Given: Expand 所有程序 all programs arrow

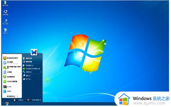Looking at the screenshot, I should (x=12, y=96).
